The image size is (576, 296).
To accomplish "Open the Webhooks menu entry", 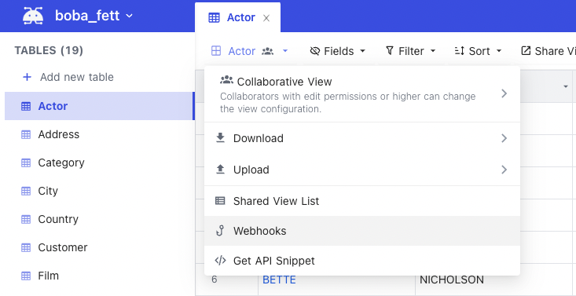I will pos(362,231).
